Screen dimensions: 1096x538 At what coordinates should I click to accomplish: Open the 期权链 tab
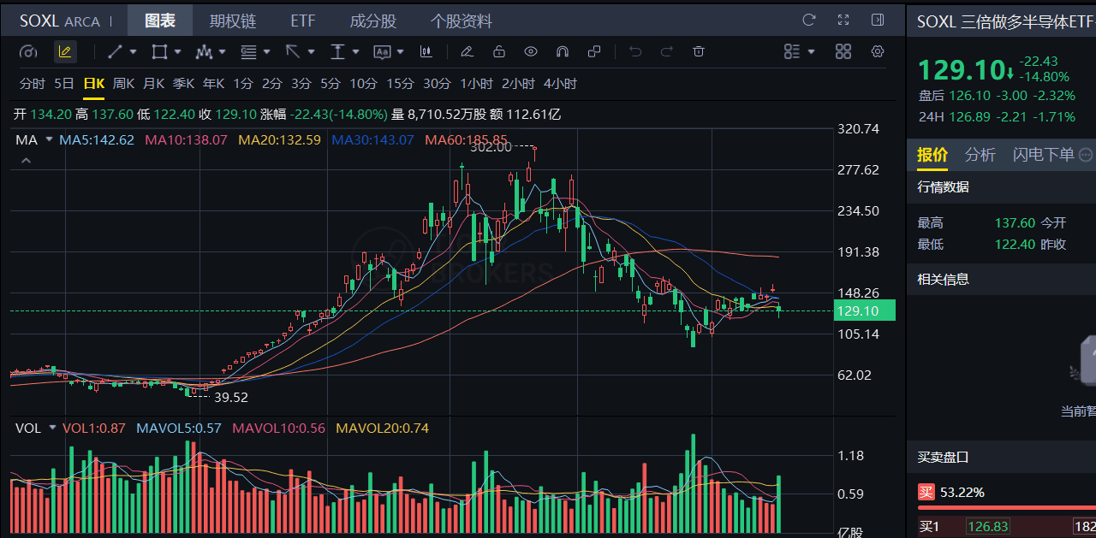tap(233, 21)
